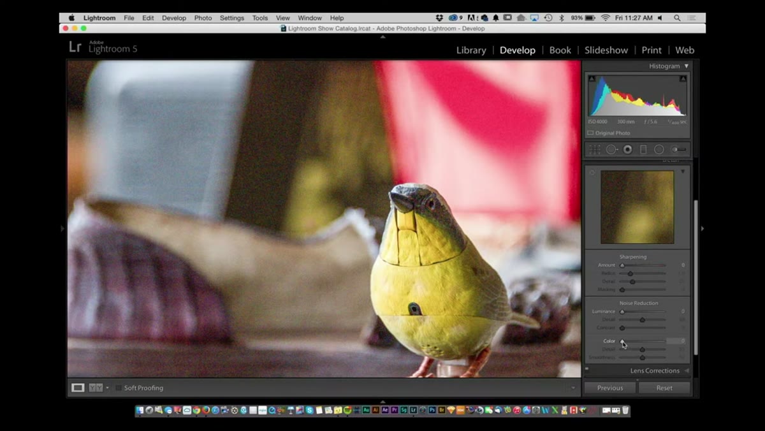The height and width of the screenshot is (431, 765).
Task: Switch to the Book module
Action: coord(560,50)
